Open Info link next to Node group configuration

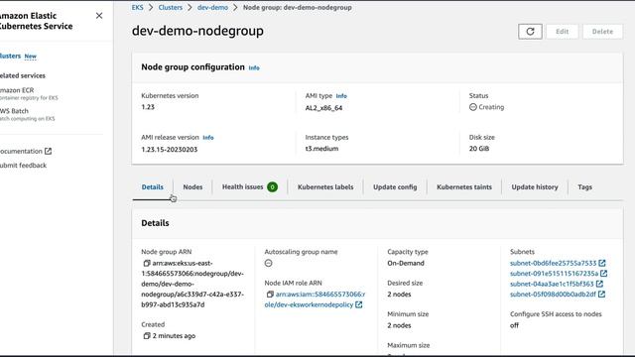pyautogui.click(x=254, y=68)
